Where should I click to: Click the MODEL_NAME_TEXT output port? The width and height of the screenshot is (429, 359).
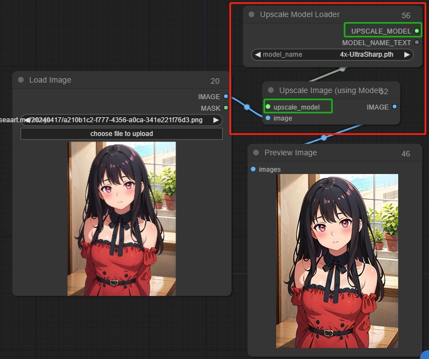point(417,42)
